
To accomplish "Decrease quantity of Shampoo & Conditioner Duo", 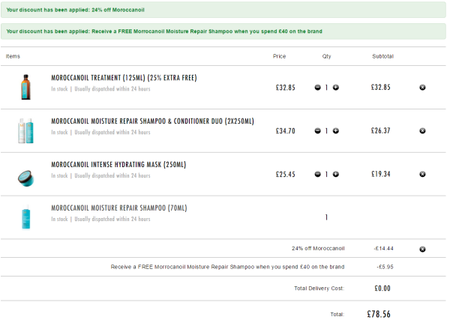I will tap(317, 131).
